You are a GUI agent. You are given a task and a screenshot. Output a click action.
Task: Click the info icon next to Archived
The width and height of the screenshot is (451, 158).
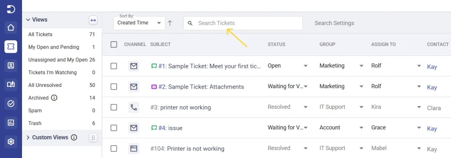pyautogui.click(x=54, y=98)
